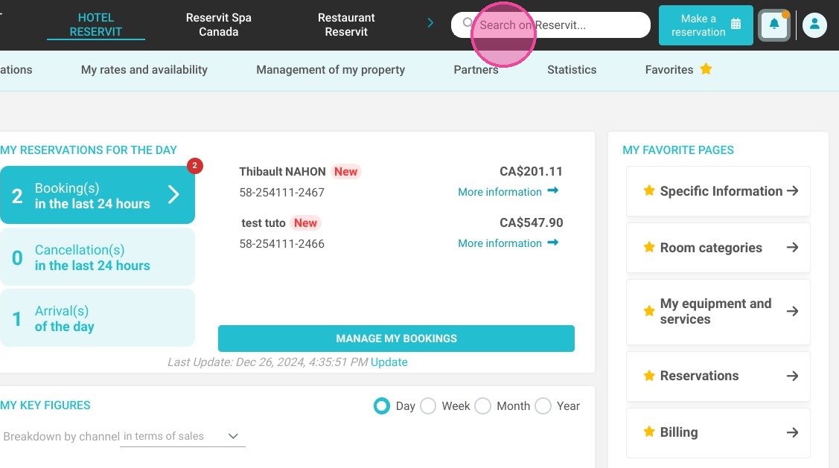Click the red badge on Bookings card
The width and height of the screenshot is (839, 468).
click(x=195, y=166)
